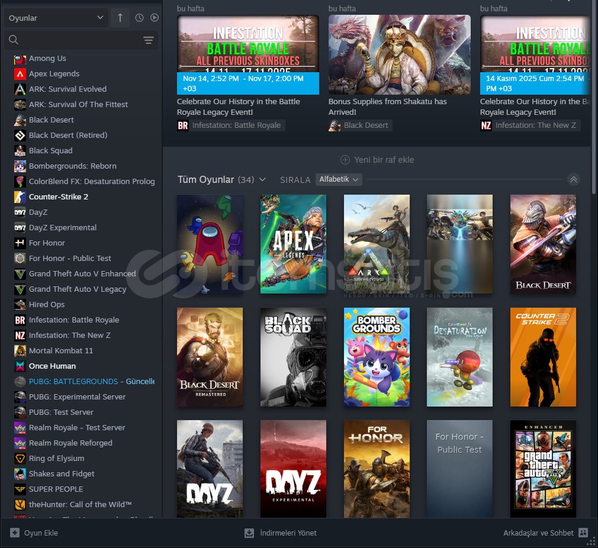The image size is (598, 548).
Task: Open the first Battle Royale Legacy Event news image
Action: (x=248, y=55)
